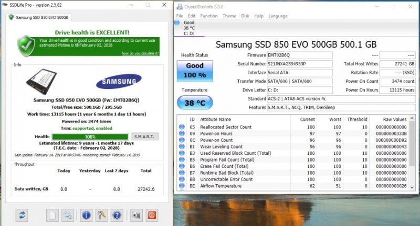
Task: Open the gears settings icon in SSDLife
Action: click(x=68, y=214)
